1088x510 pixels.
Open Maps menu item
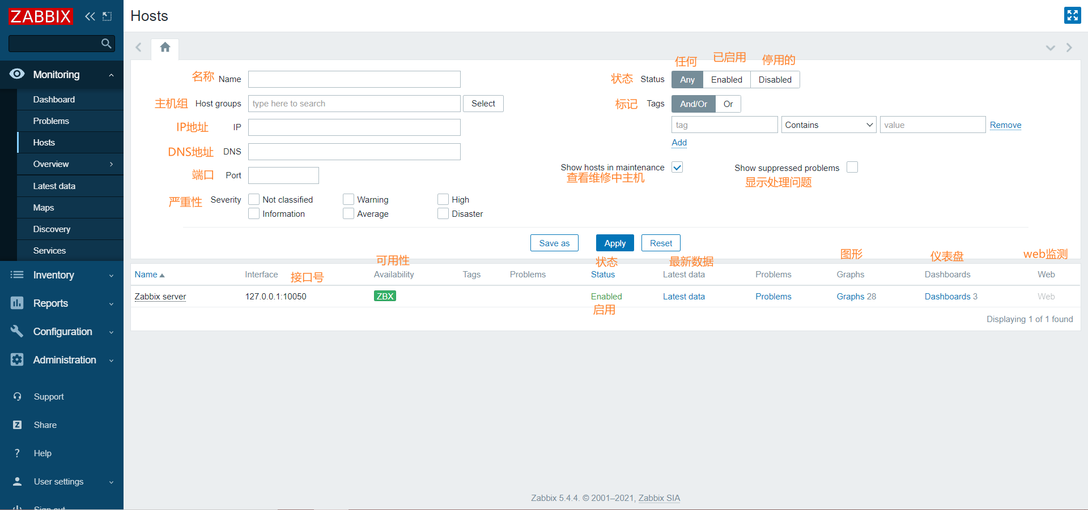coord(70,208)
